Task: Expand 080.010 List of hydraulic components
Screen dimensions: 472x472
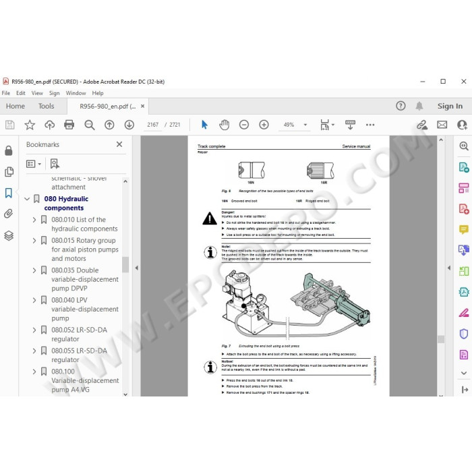Action: pyautogui.click(x=34, y=220)
